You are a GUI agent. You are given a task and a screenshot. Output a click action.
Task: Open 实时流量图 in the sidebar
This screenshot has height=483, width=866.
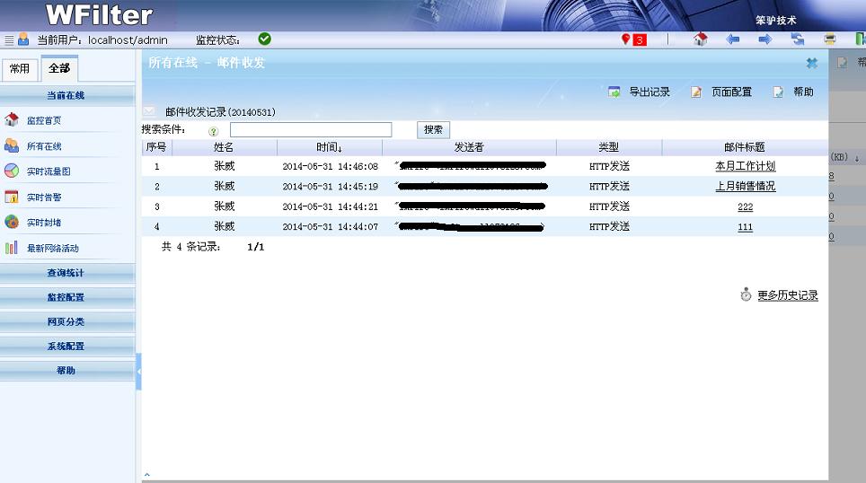[48, 171]
